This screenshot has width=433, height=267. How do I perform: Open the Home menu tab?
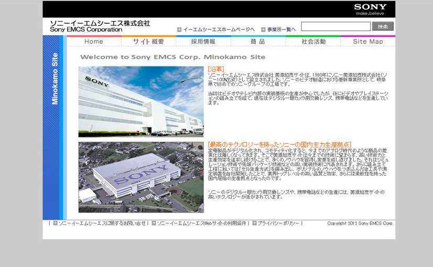click(94, 41)
